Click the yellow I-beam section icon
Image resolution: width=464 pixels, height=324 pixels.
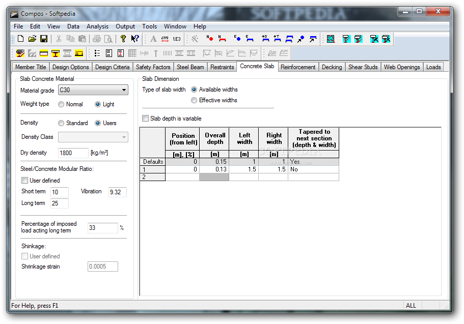pyautogui.click(x=56, y=53)
